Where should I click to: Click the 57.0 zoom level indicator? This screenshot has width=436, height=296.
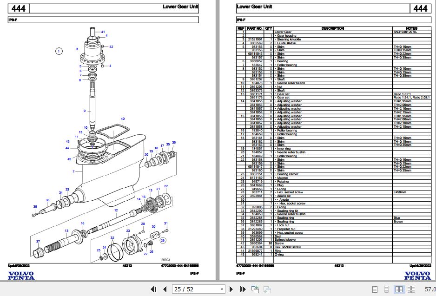coord(430,289)
